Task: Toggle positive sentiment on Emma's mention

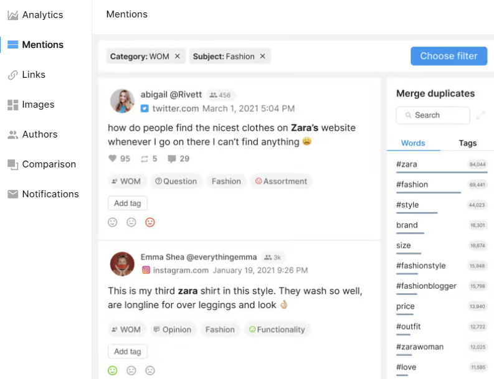Action: (113, 370)
